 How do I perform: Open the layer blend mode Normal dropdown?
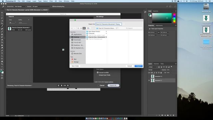[155, 70]
